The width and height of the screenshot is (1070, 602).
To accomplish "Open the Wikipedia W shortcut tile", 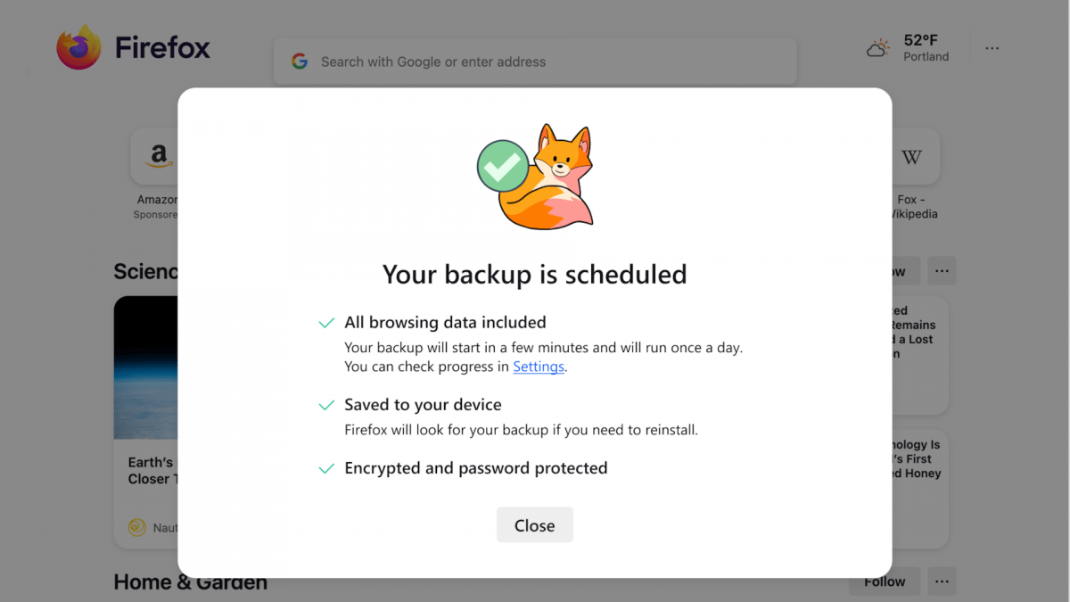I will (911, 158).
